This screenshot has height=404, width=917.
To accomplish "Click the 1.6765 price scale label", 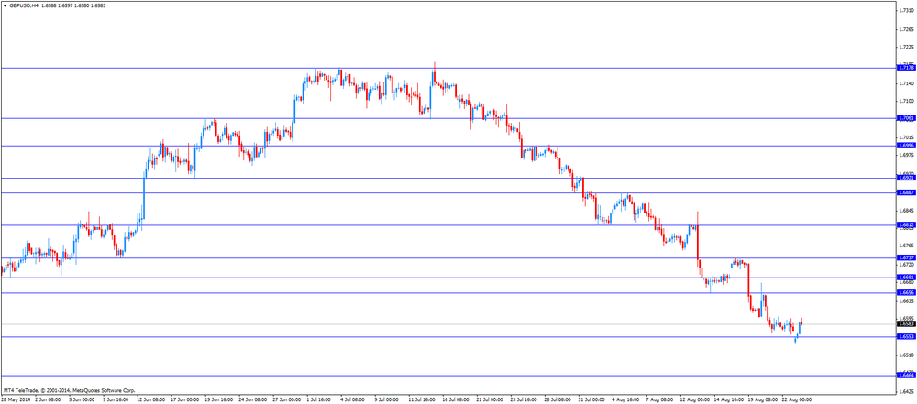I will point(906,246).
